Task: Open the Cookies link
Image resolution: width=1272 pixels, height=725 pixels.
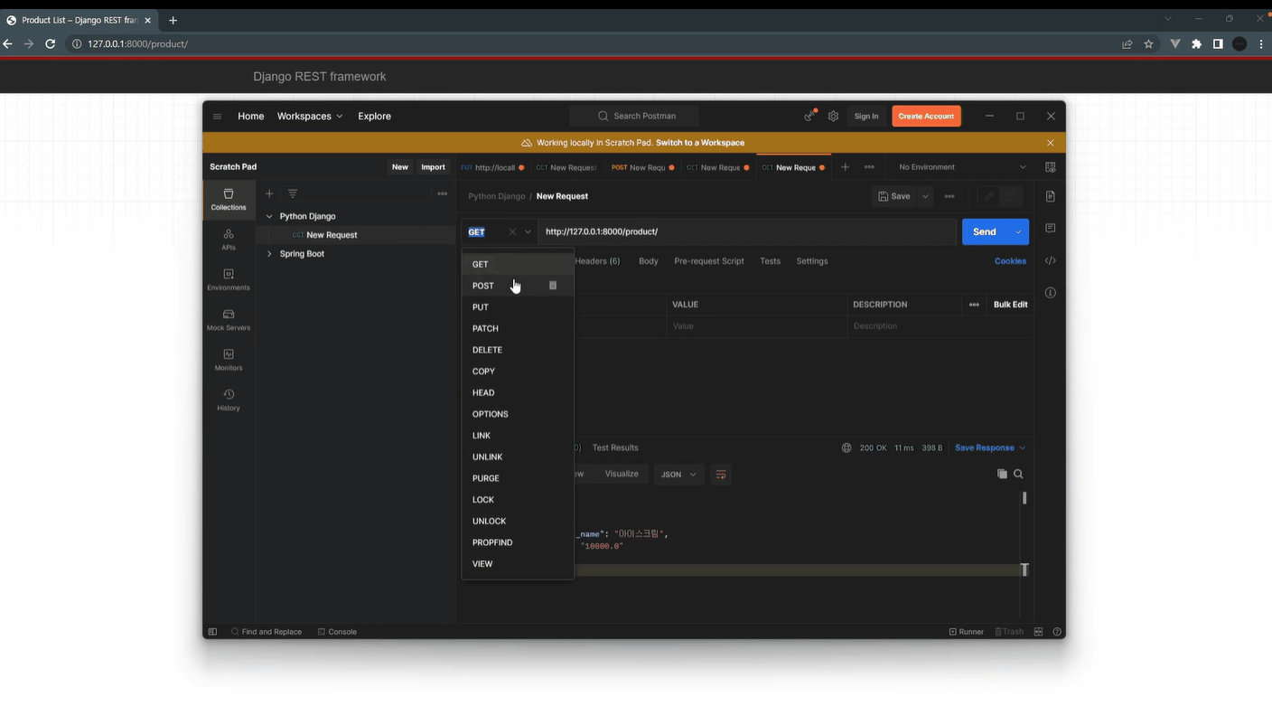Action: tap(1010, 261)
